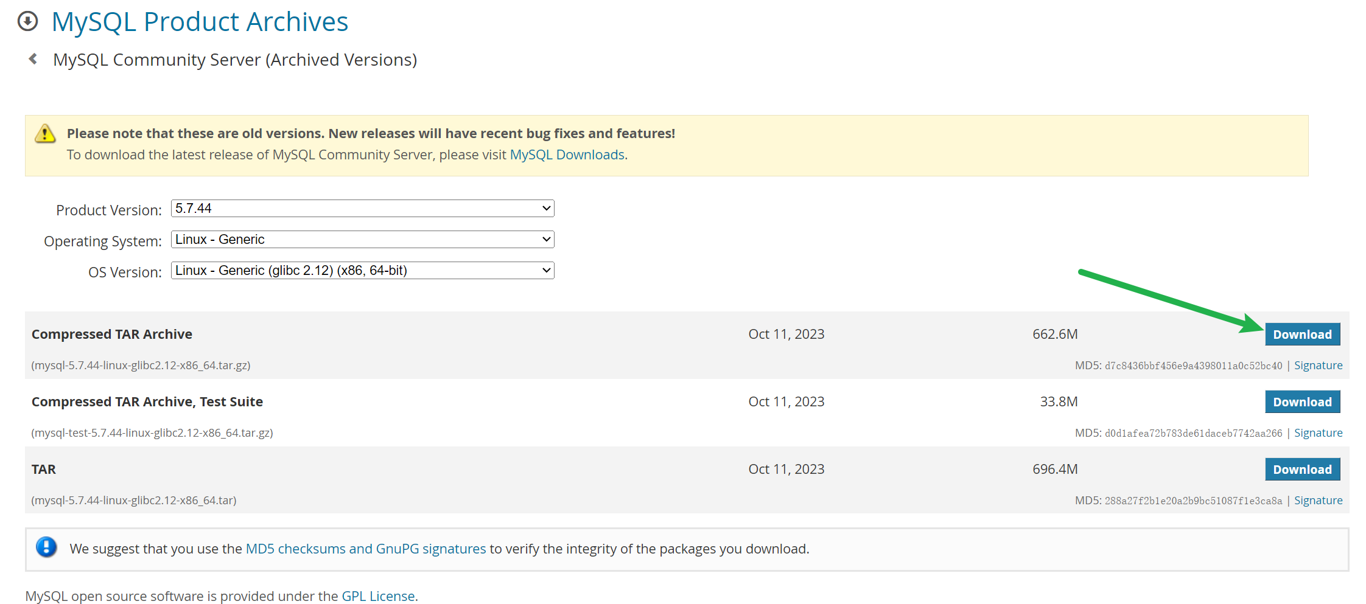The height and width of the screenshot is (604, 1366).
Task: Click the 33.8M file size
Action: pos(1059,402)
